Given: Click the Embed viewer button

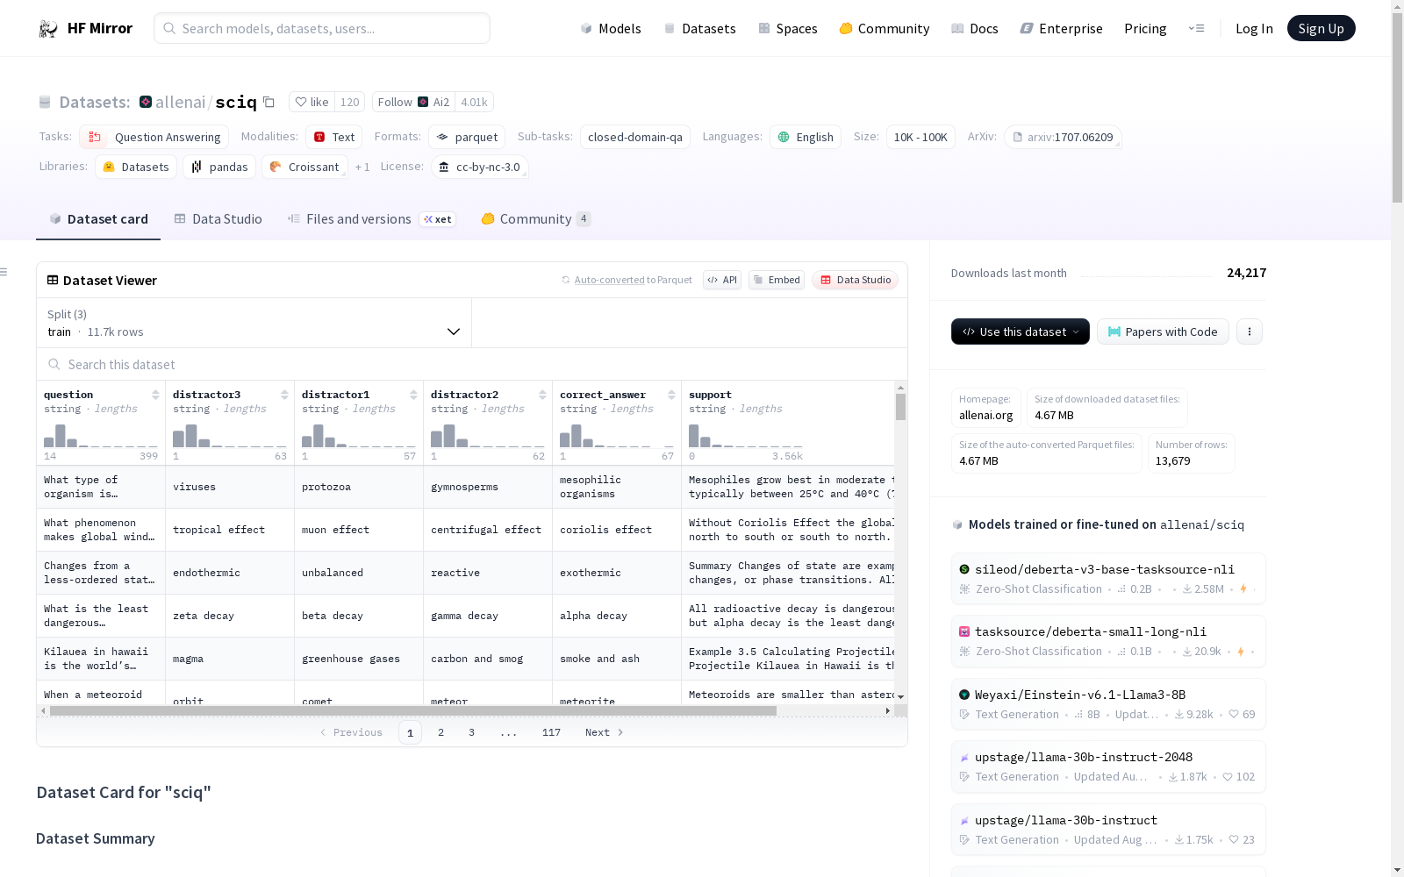Looking at the screenshot, I should 777,280.
